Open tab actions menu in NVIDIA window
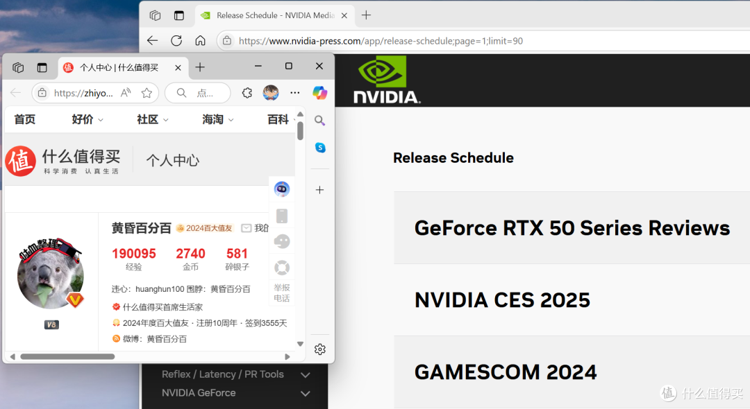 (179, 15)
